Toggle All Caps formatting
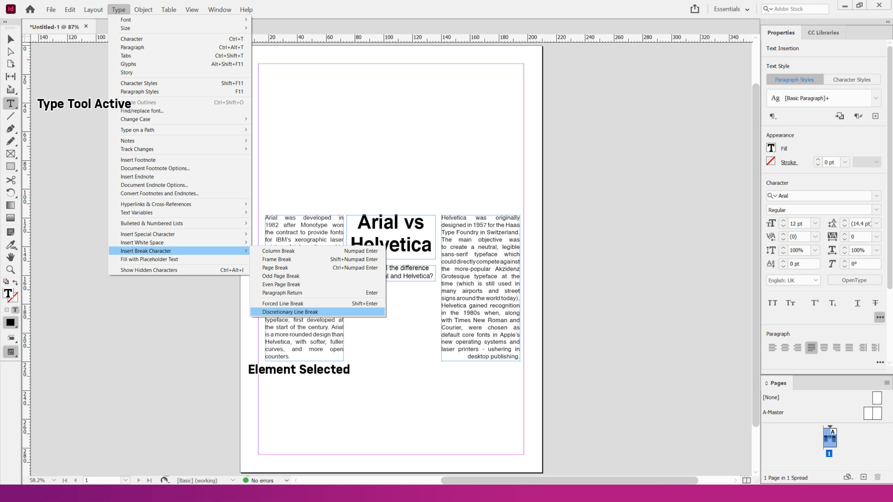893x502 pixels. coord(773,302)
